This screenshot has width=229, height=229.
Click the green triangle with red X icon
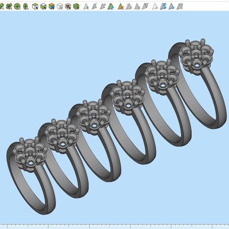121,7
